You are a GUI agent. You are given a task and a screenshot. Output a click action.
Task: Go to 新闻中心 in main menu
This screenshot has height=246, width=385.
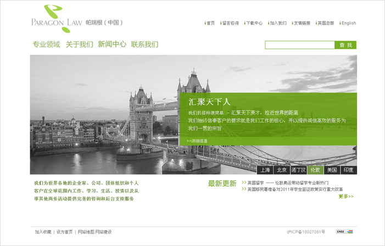[x=112, y=44]
